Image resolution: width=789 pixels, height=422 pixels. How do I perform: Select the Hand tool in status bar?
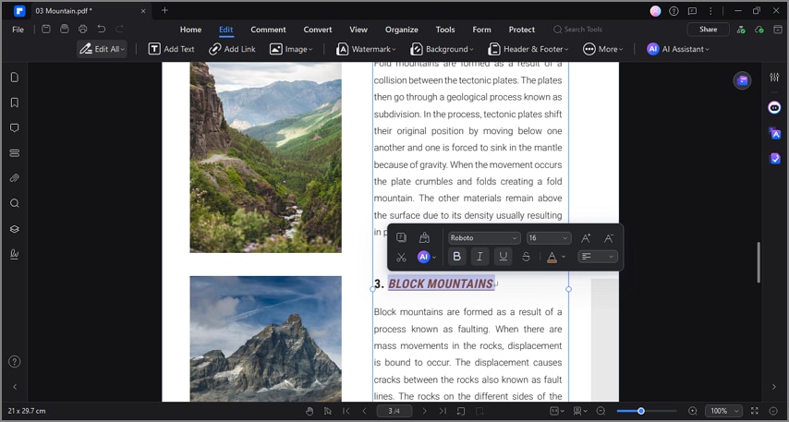point(310,411)
